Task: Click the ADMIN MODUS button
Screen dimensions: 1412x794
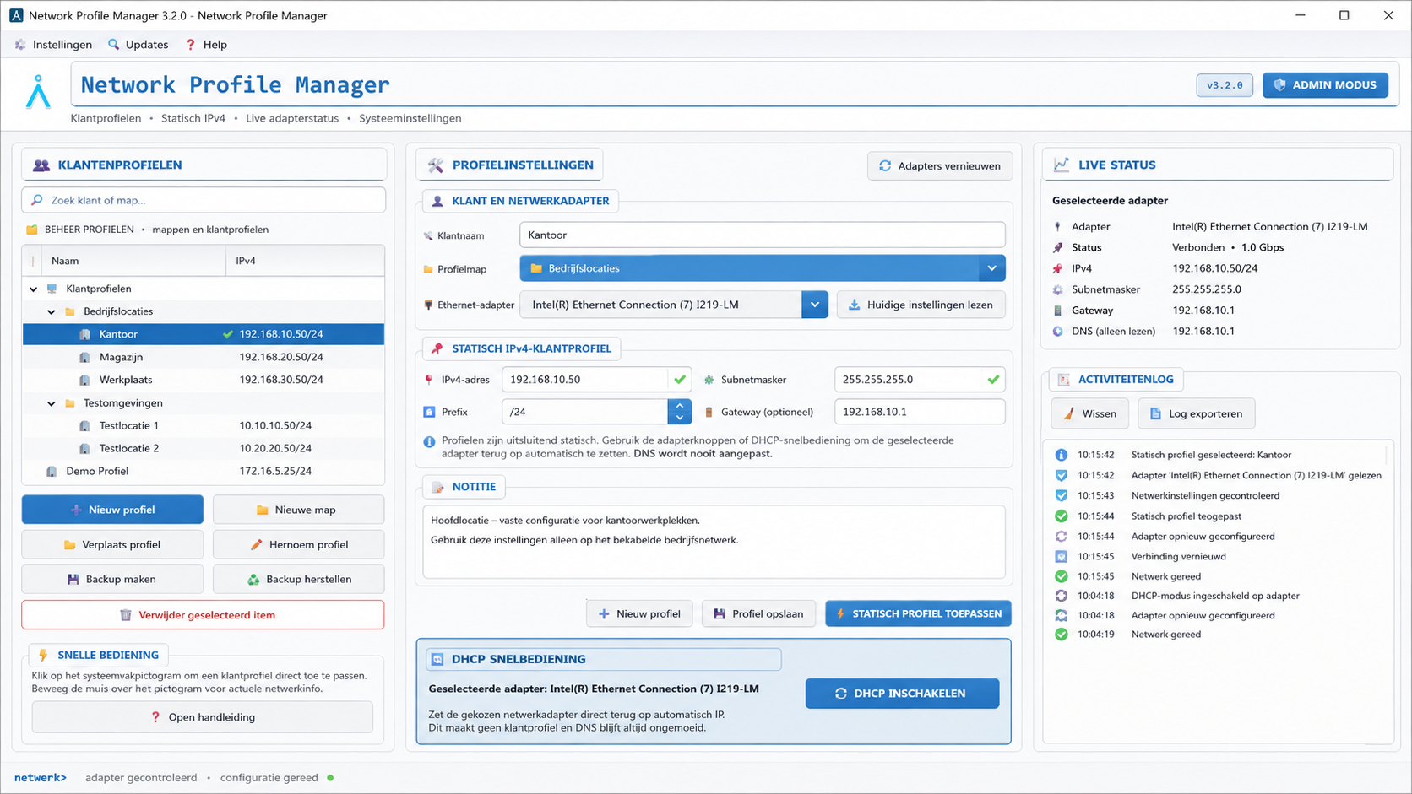Action: [x=1325, y=85]
